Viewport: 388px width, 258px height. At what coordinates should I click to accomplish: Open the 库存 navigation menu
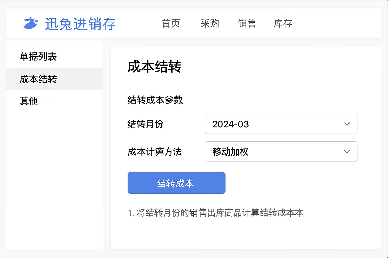click(283, 23)
